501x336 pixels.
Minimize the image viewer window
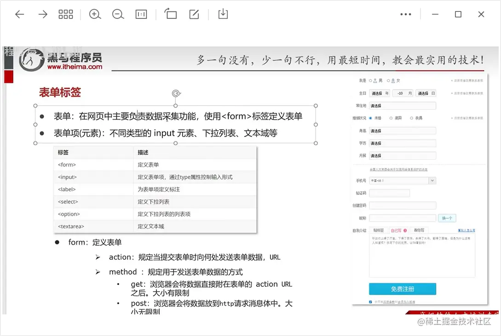coord(435,14)
